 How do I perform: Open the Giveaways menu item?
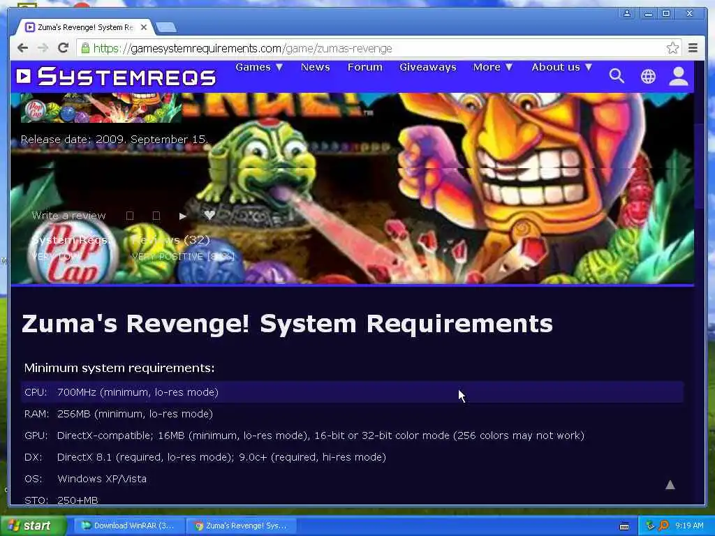(428, 67)
